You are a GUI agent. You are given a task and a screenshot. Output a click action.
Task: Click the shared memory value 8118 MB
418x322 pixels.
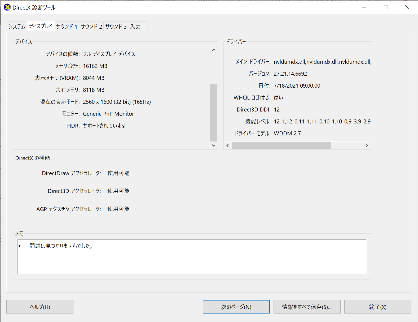pyautogui.click(x=94, y=90)
